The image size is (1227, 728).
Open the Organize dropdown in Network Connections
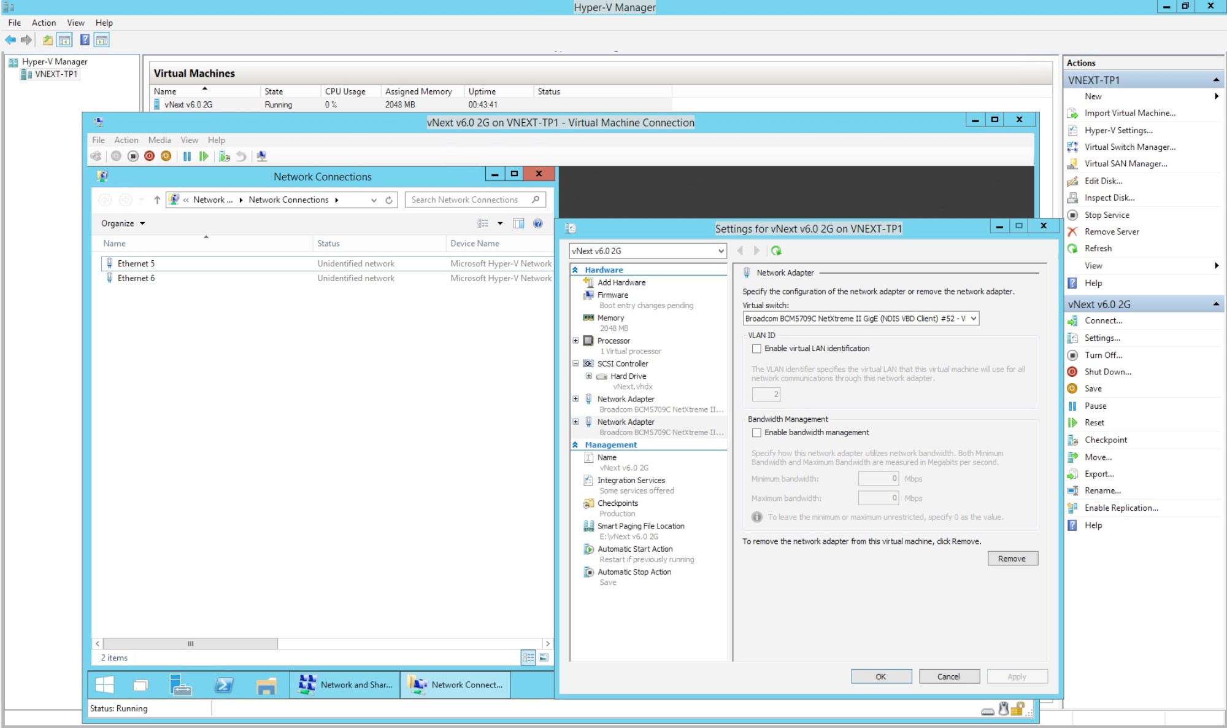pyautogui.click(x=123, y=223)
